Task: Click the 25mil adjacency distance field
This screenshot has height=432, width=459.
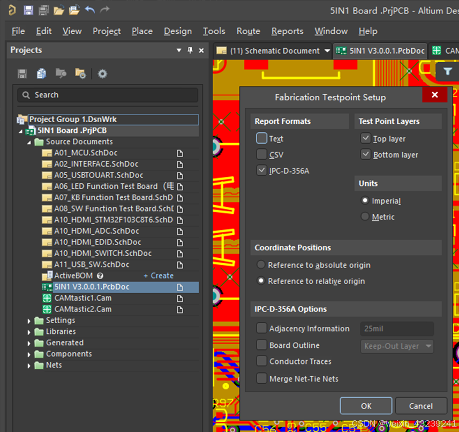Action: (x=397, y=329)
